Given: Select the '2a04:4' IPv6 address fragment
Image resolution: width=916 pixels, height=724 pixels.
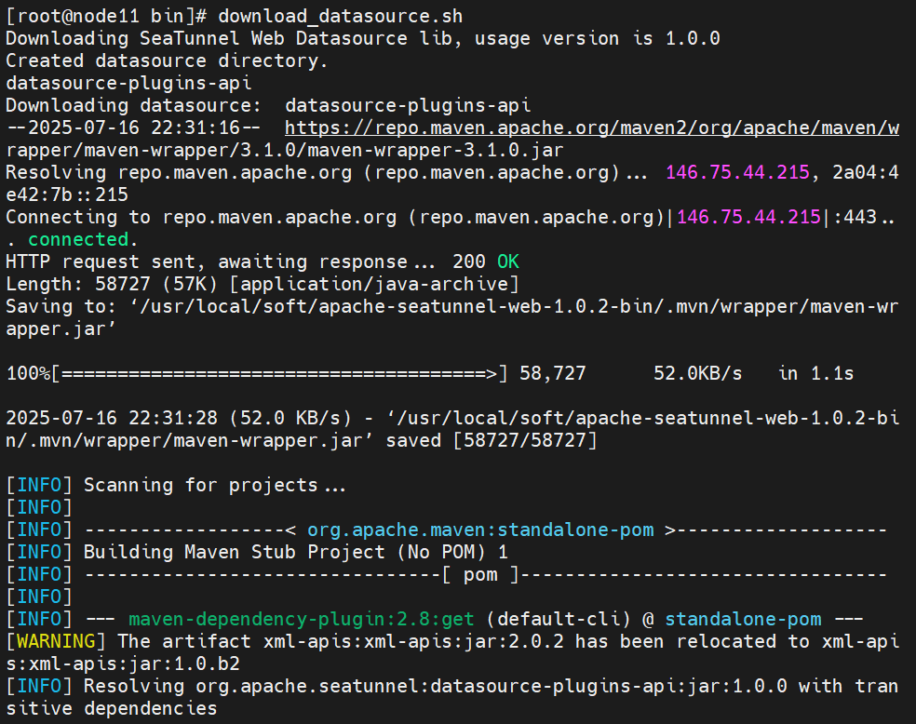Looking at the screenshot, I should coord(866,172).
